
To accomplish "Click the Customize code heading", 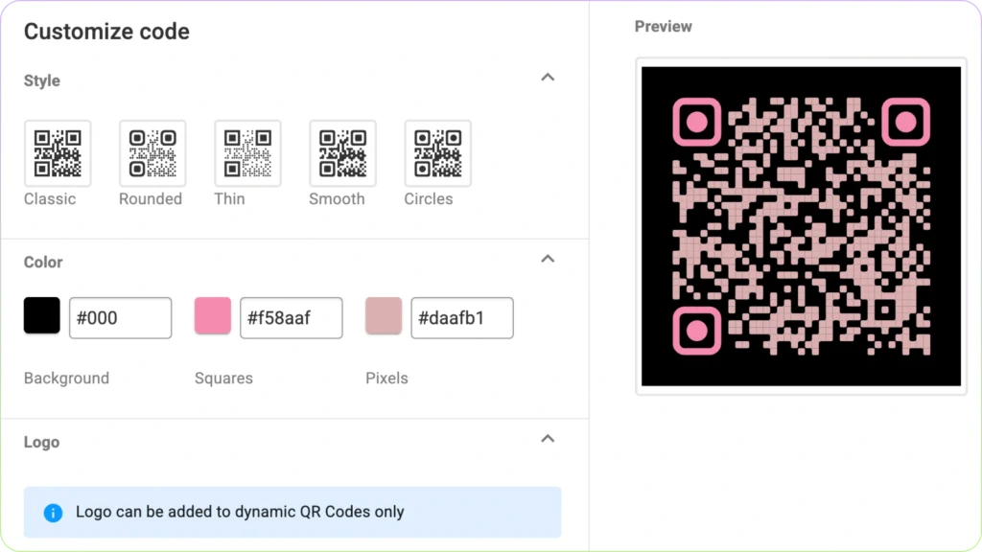I will (x=106, y=32).
